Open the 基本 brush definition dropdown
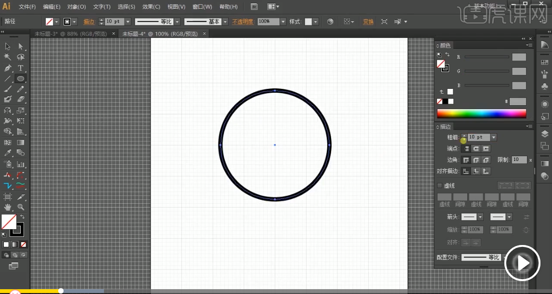The height and width of the screenshot is (294, 552). tap(224, 22)
